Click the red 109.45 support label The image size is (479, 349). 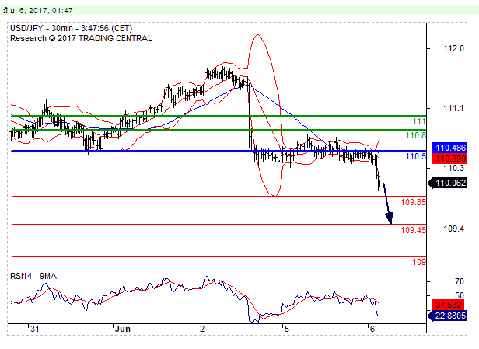click(x=413, y=230)
